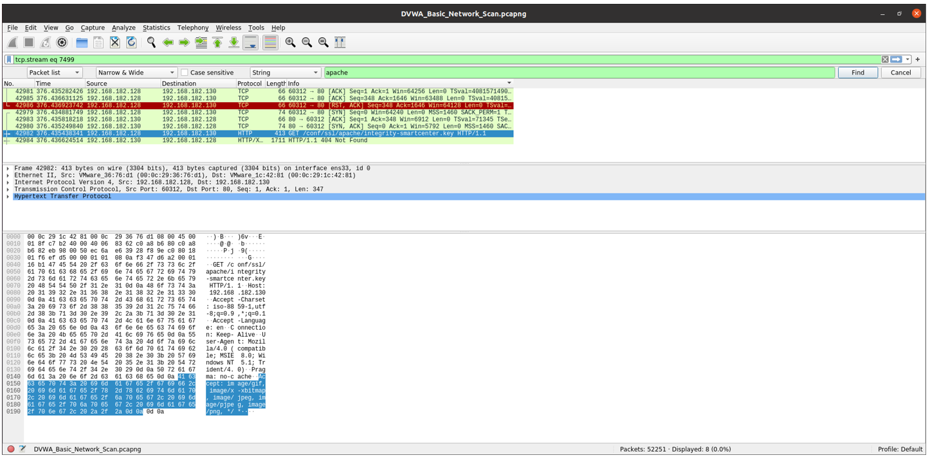
Task: Open the packet list column menu arrow
Action: coord(509,84)
